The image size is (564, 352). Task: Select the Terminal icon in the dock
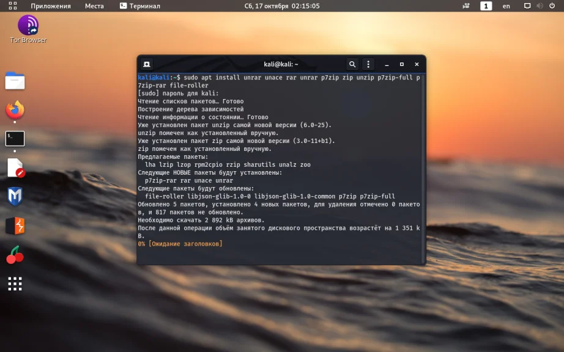click(15, 139)
